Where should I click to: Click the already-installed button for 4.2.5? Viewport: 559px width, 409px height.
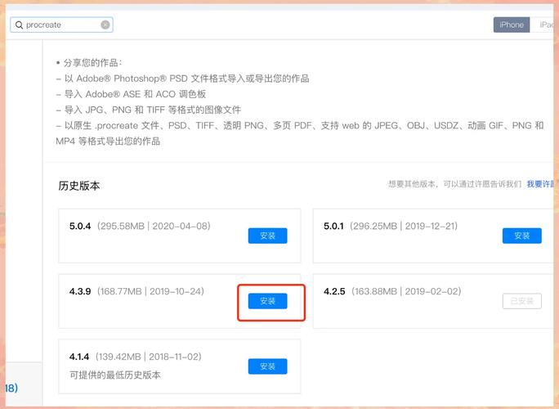click(522, 301)
